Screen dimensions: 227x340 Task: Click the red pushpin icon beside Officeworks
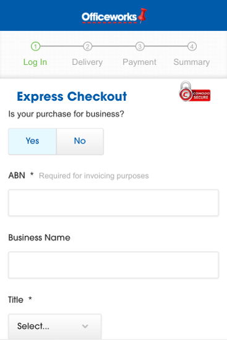pyautogui.click(x=142, y=15)
